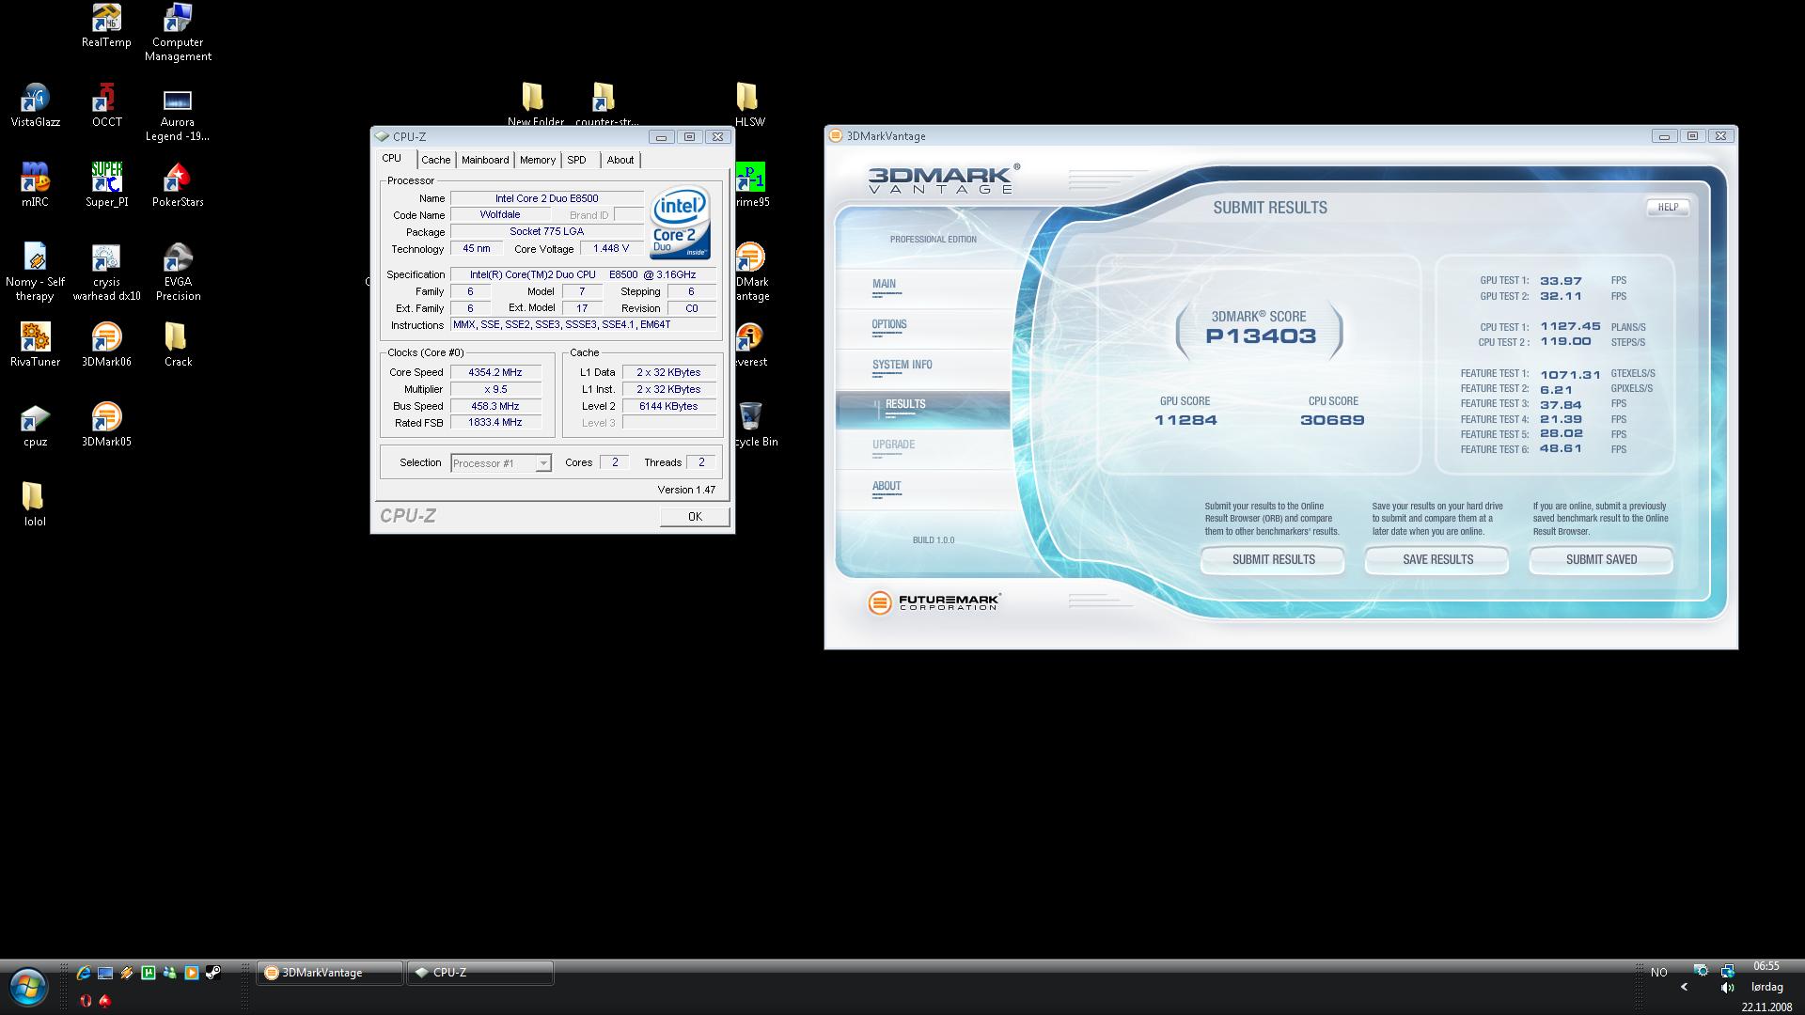Open the Vista Start orb

(x=28, y=988)
